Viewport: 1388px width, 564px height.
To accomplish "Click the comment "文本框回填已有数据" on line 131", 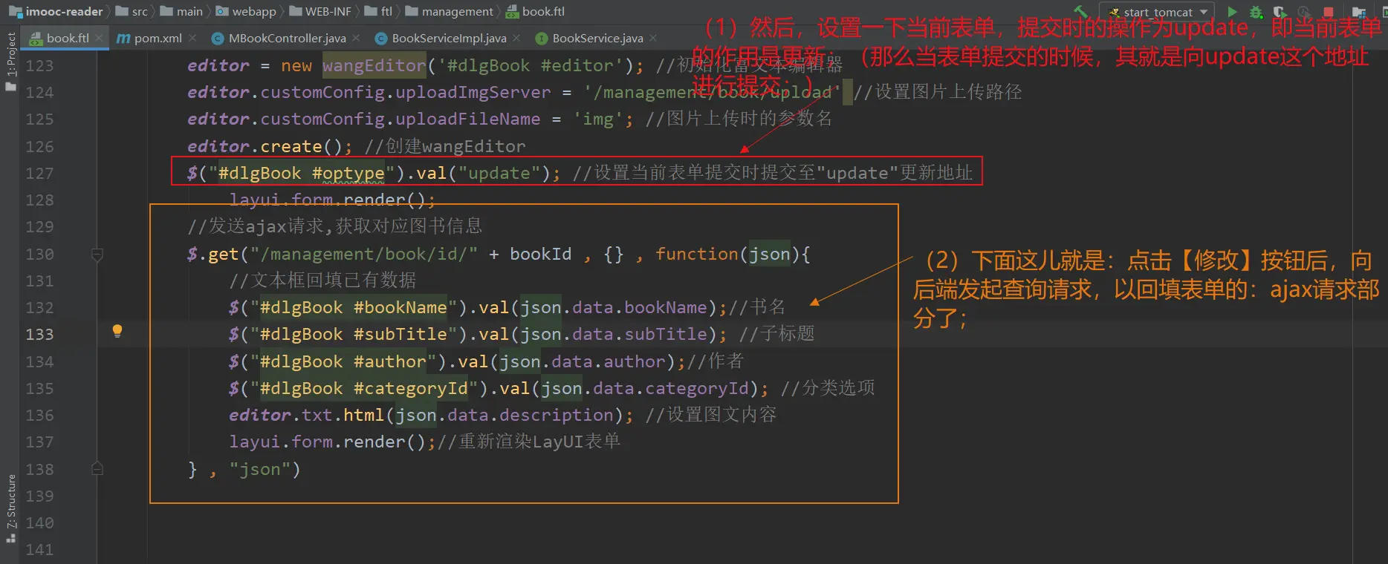I will [x=334, y=281].
